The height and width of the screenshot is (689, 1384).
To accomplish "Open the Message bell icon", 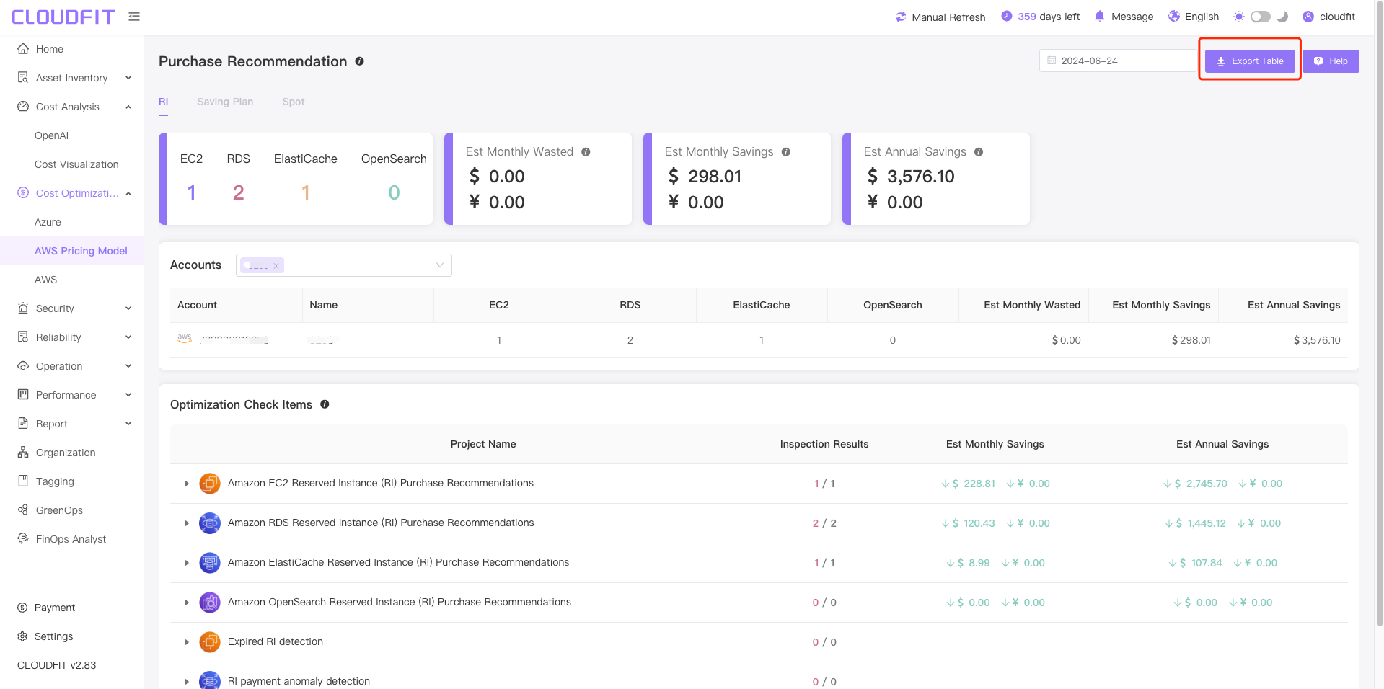I will (1099, 16).
